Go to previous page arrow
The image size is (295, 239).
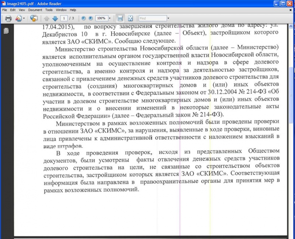pos(47,18)
